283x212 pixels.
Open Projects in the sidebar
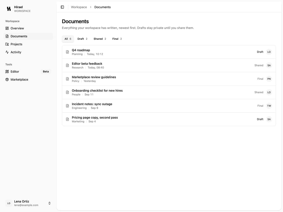[28, 44]
